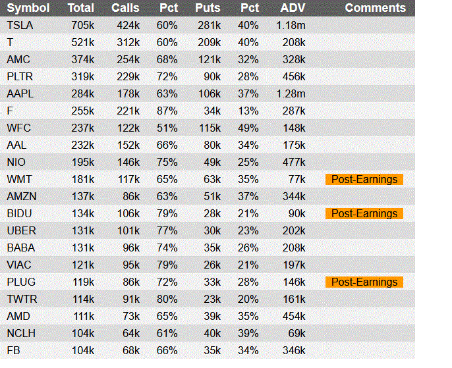Click the AMZN total value 137k

tap(83, 196)
